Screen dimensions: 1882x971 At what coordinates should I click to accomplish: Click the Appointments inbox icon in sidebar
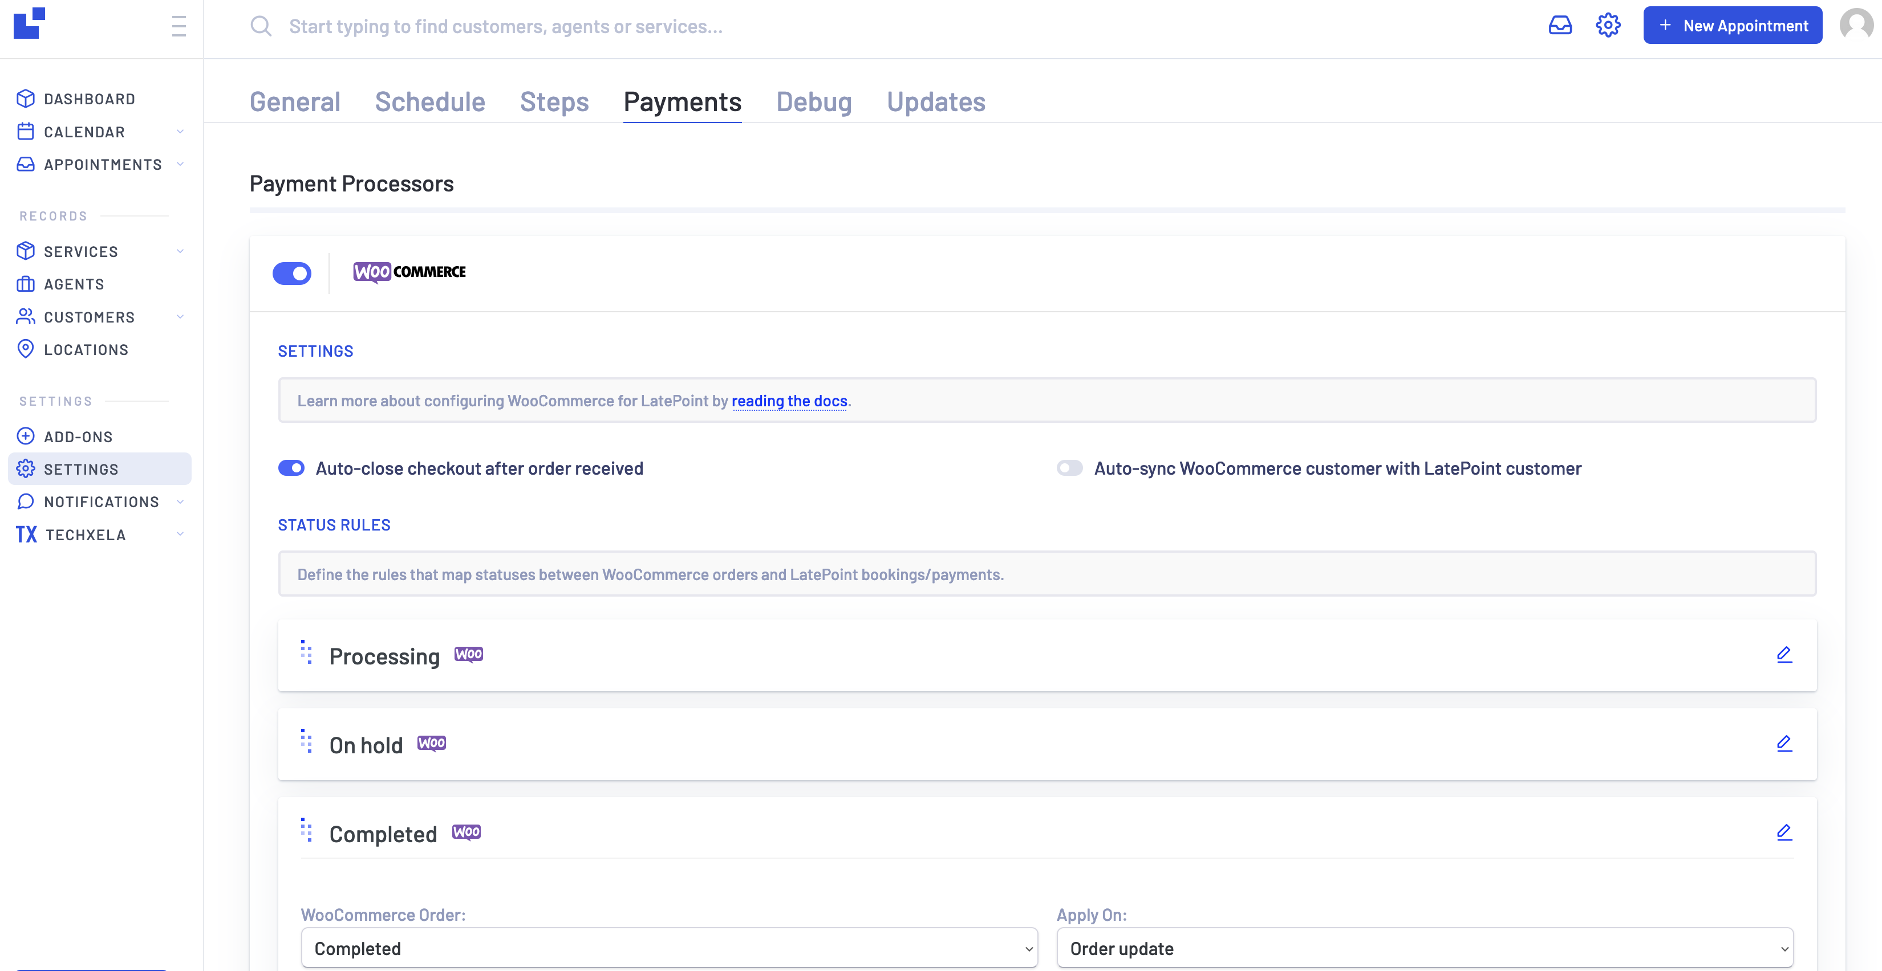pyautogui.click(x=26, y=164)
